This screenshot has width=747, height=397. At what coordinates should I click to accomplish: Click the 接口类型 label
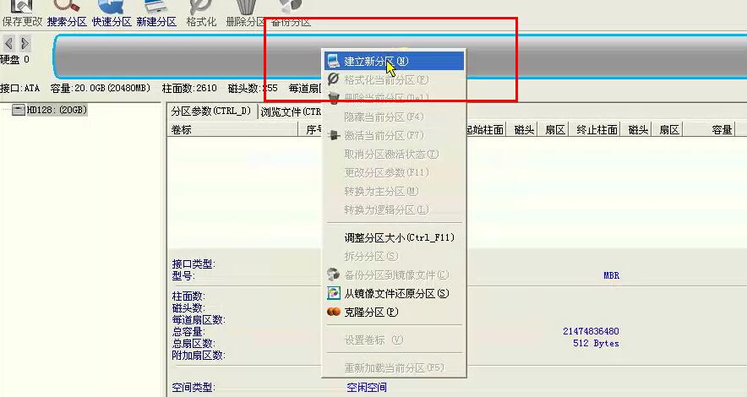(x=194, y=264)
